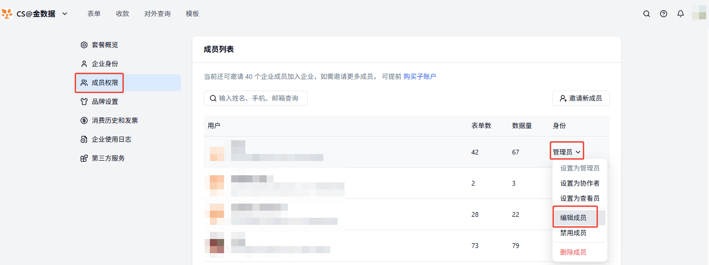The height and width of the screenshot is (265, 709).
Task: Click the 金数据 orange logo icon
Action: click(x=7, y=14)
